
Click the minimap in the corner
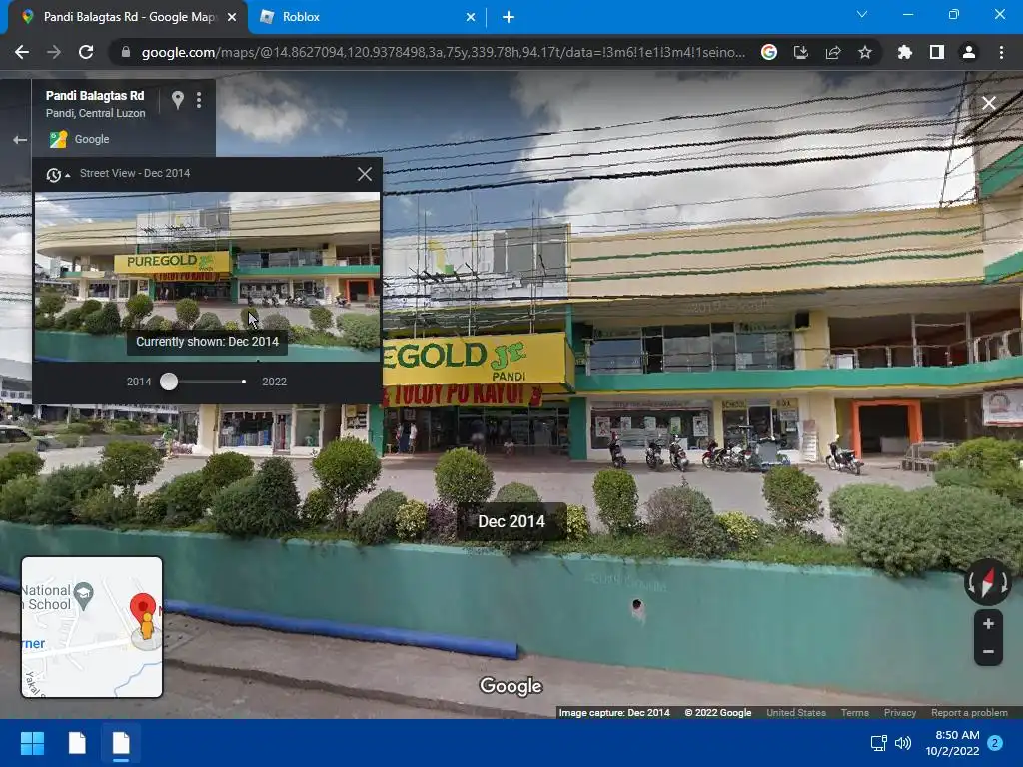point(92,627)
